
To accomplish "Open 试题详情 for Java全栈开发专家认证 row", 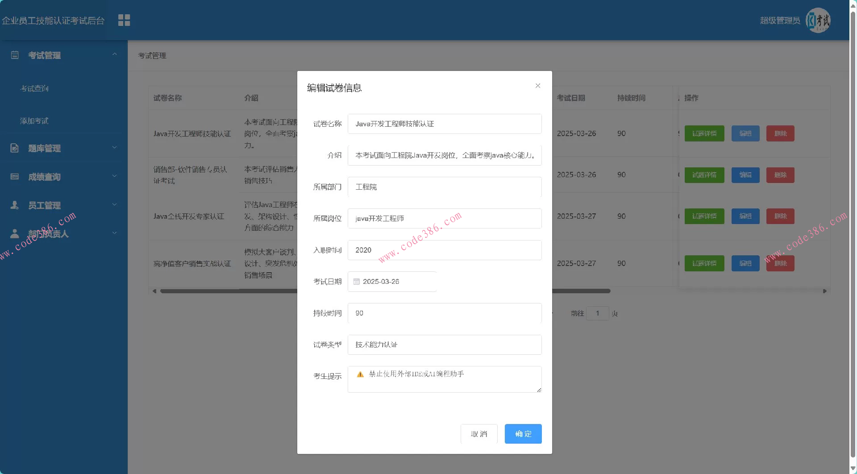I will click(704, 216).
